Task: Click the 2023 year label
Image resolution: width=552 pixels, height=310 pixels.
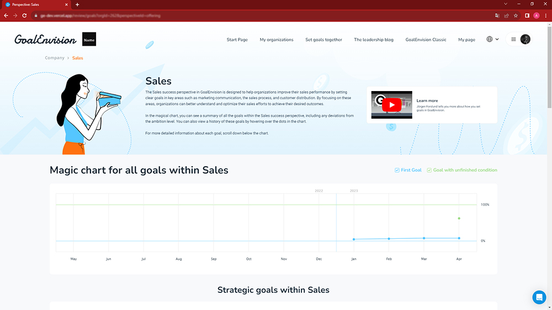Action: (x=354, y=191)
